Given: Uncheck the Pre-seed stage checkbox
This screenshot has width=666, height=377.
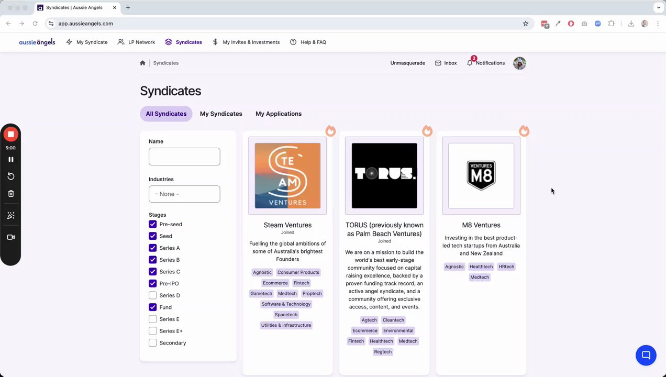Looking at the screenshot, I should (x=152, y=224).
